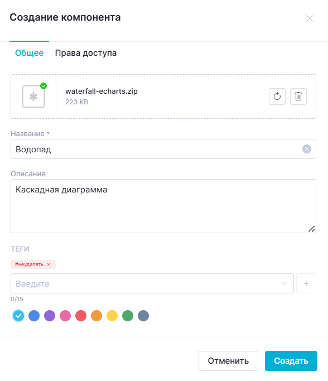
Task: Click into the Описание text area
Action: click(163, 206)
